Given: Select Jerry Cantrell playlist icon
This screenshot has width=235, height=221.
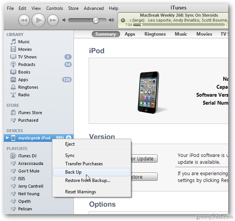Looking at the screenshot, I should point(13,186).
